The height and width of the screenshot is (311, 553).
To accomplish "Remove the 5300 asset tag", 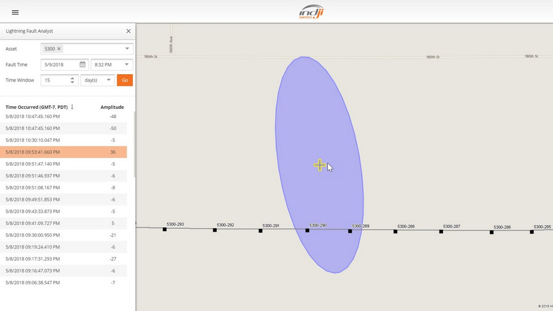I will [x=59, y=49].
